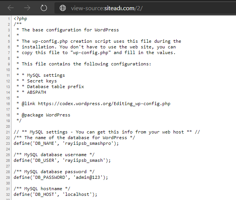Image resolution: width=236 pixels, height=200 pixels.
Task: Reload the page with refresh icon
Action: pyautogui.click(x=44, y=8)
